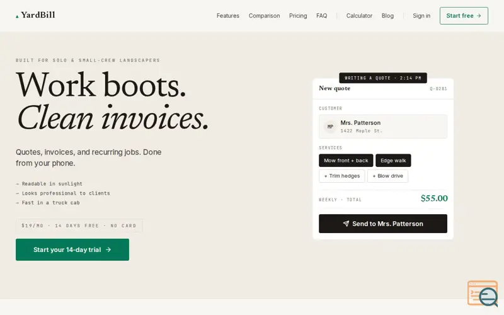Viewport: 504px width, 315px height.
Task: Click the YardBill logo
Action: pos(35,15)
